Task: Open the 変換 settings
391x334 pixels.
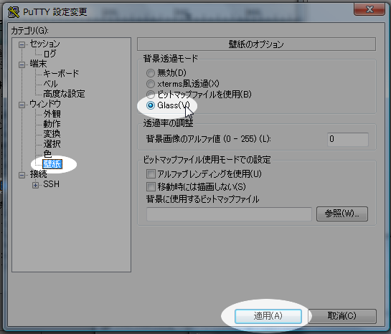Action: tap(52, 134)
